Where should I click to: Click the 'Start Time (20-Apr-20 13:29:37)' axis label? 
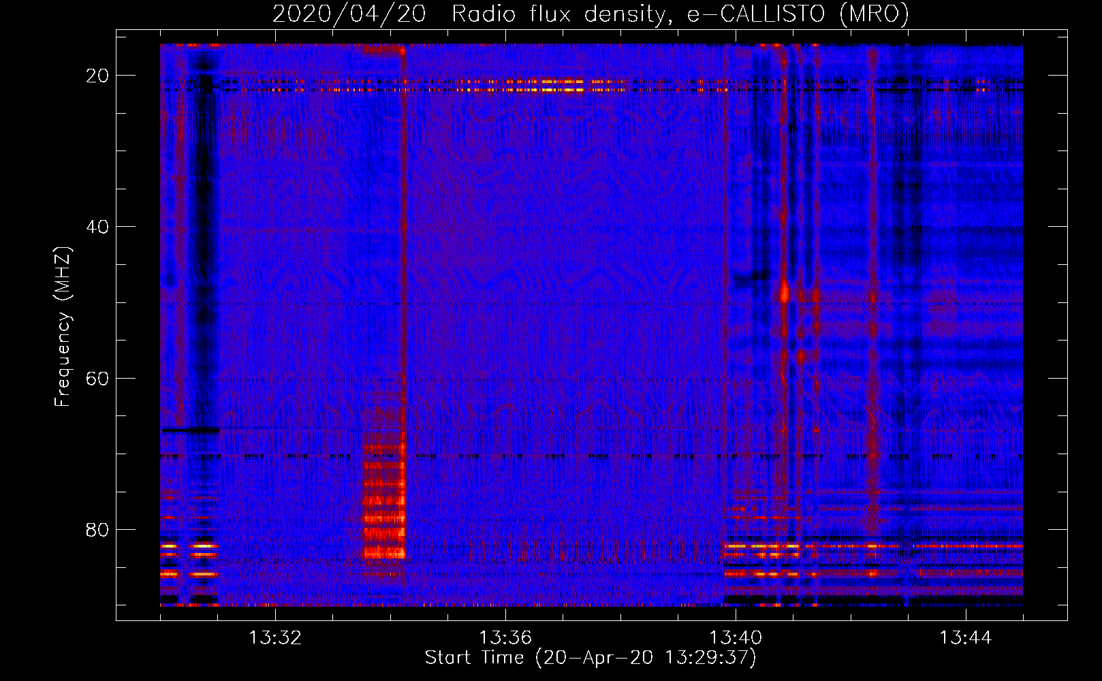coord(591,658)
